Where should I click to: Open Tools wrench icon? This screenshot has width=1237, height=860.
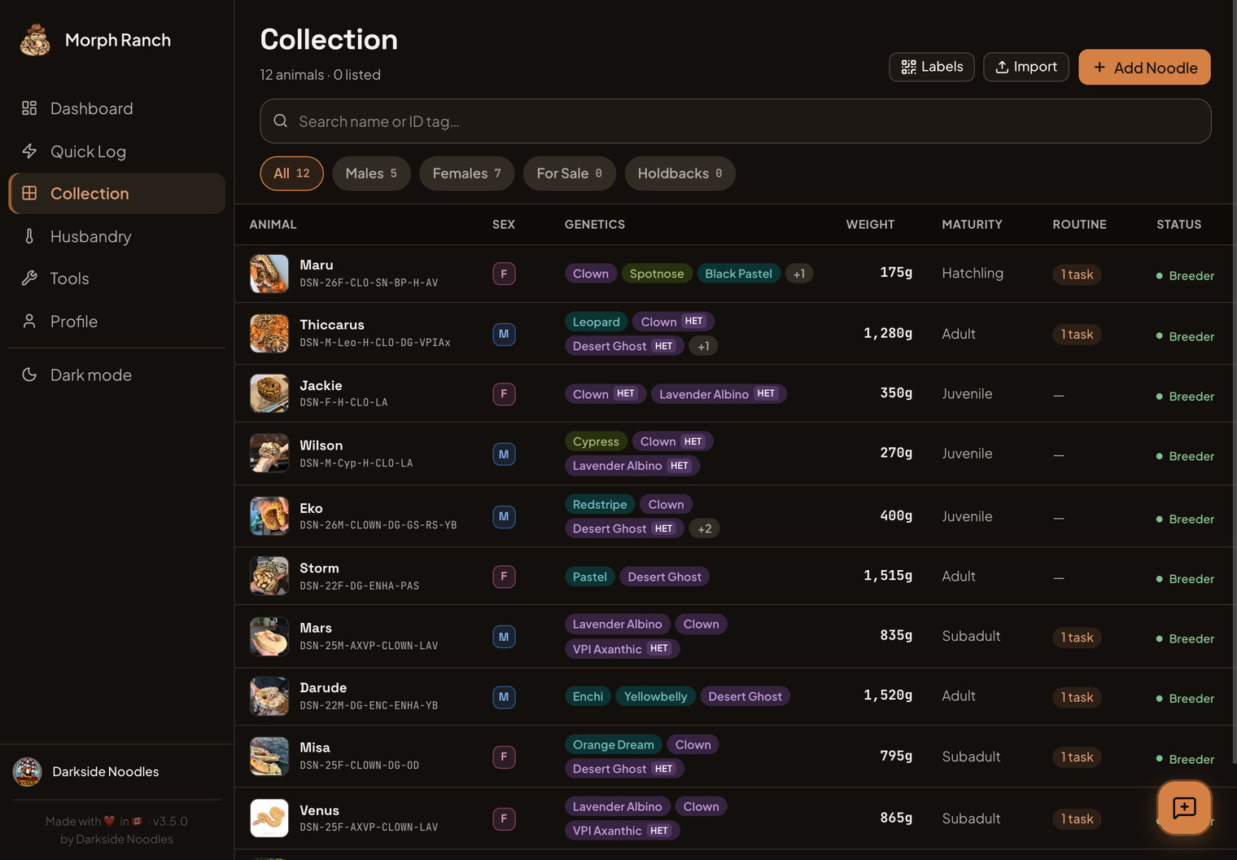(x=29, y=279)
